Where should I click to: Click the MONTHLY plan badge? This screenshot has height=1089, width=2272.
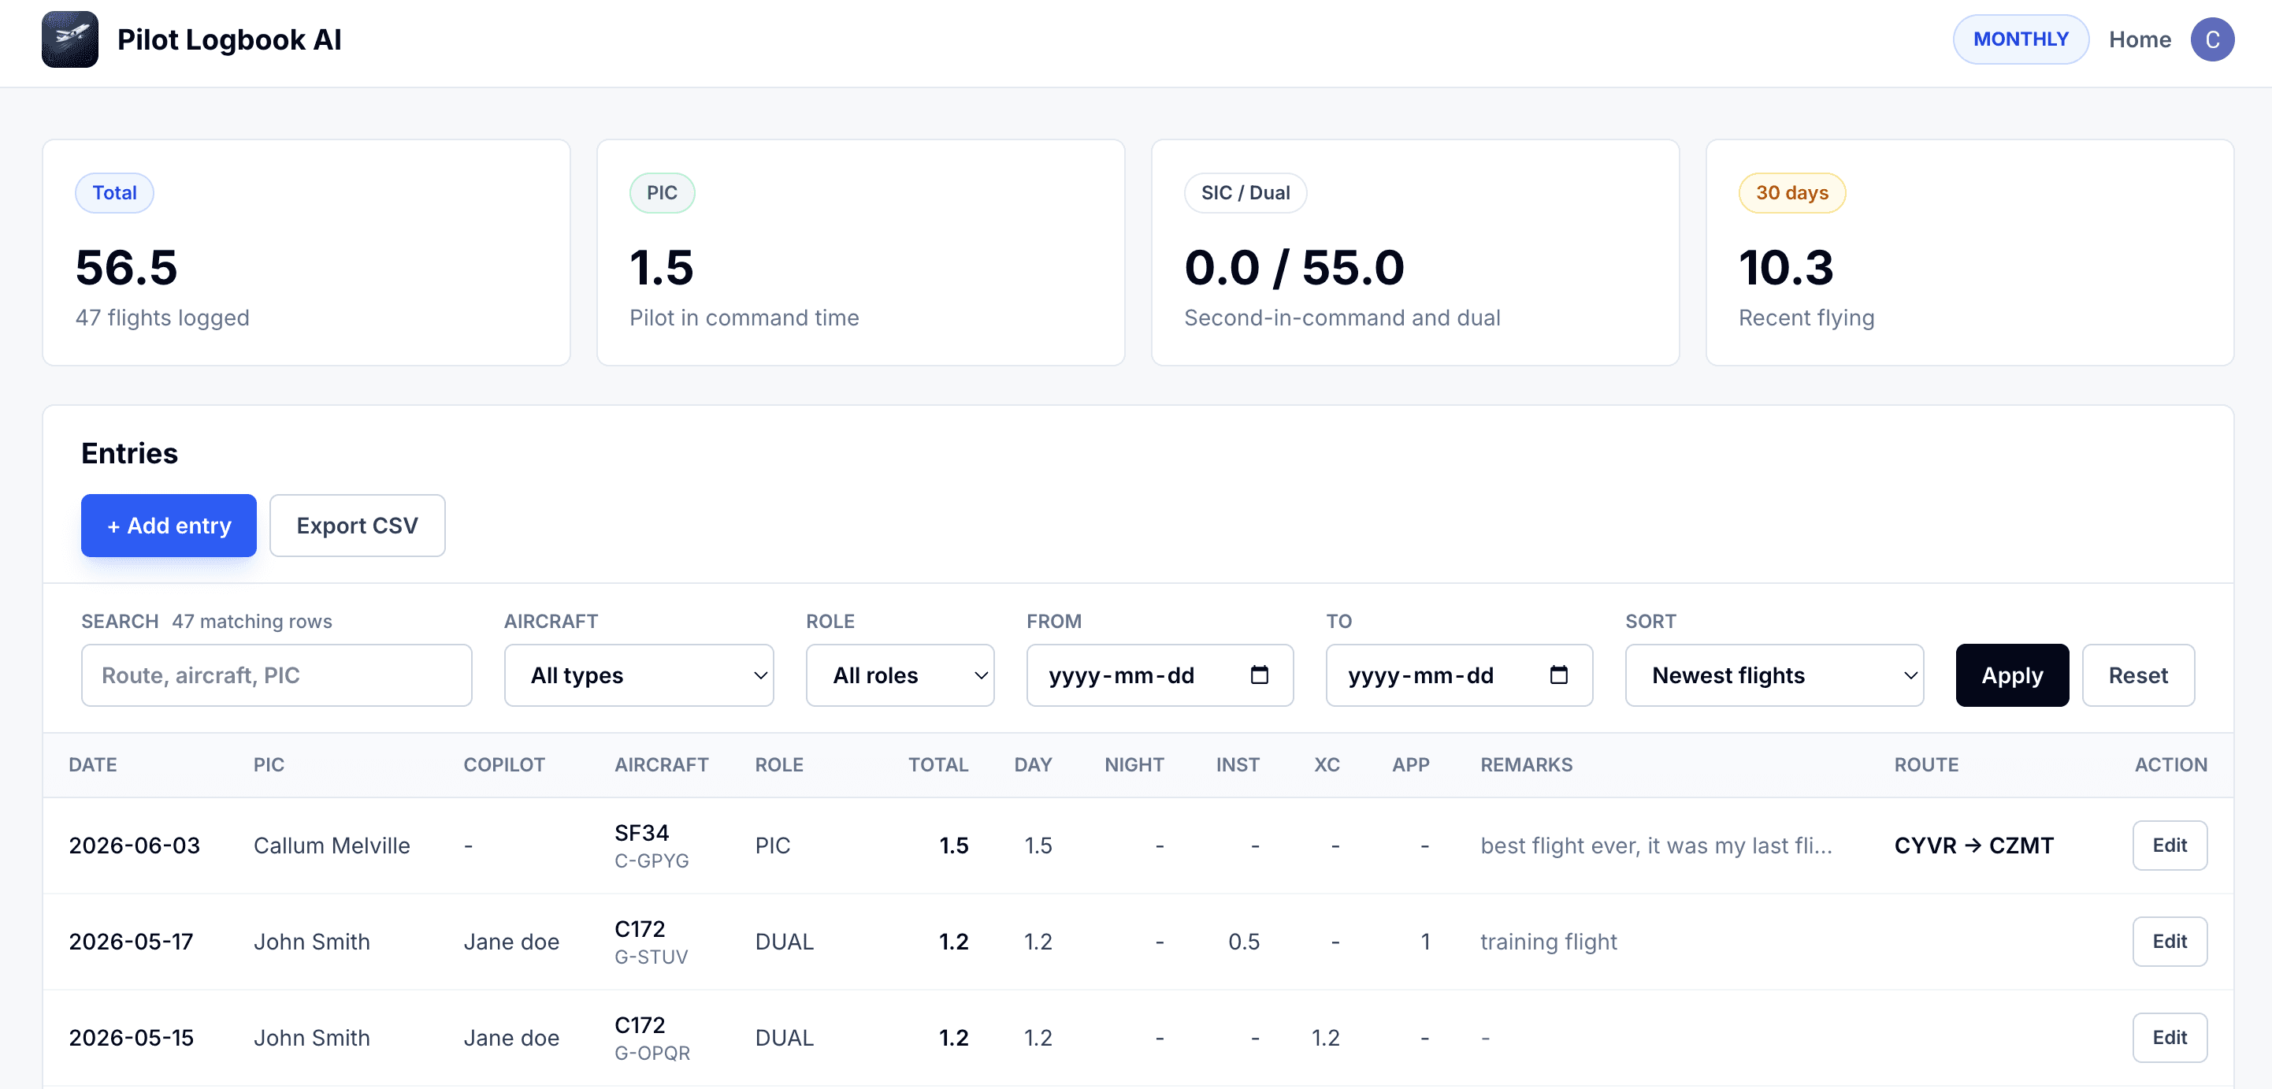pos(2020,39)
